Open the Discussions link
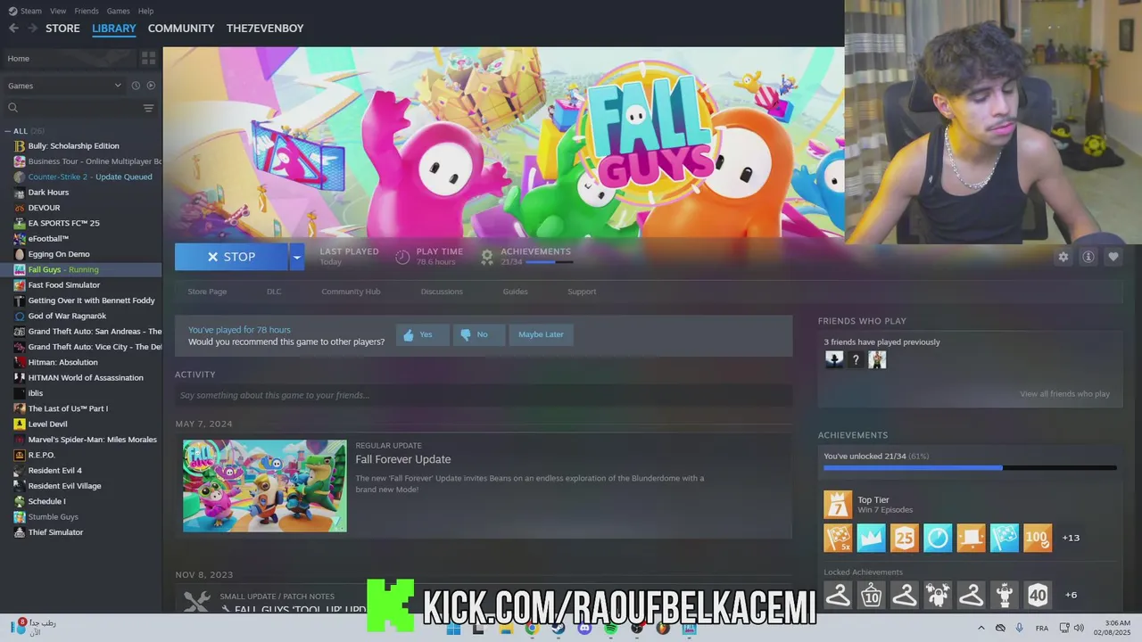 tap(442, 292)
